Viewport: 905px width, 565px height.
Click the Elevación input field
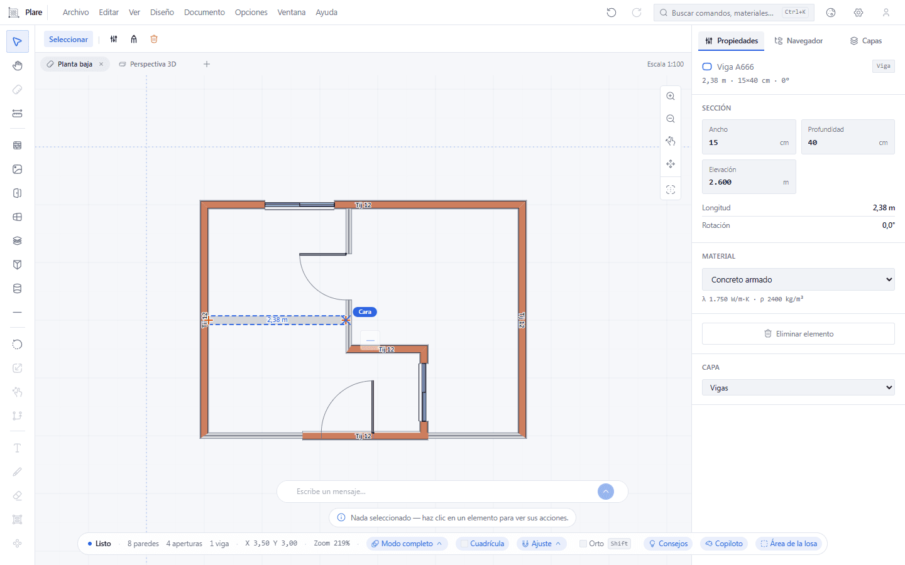[x=749, y=176]
